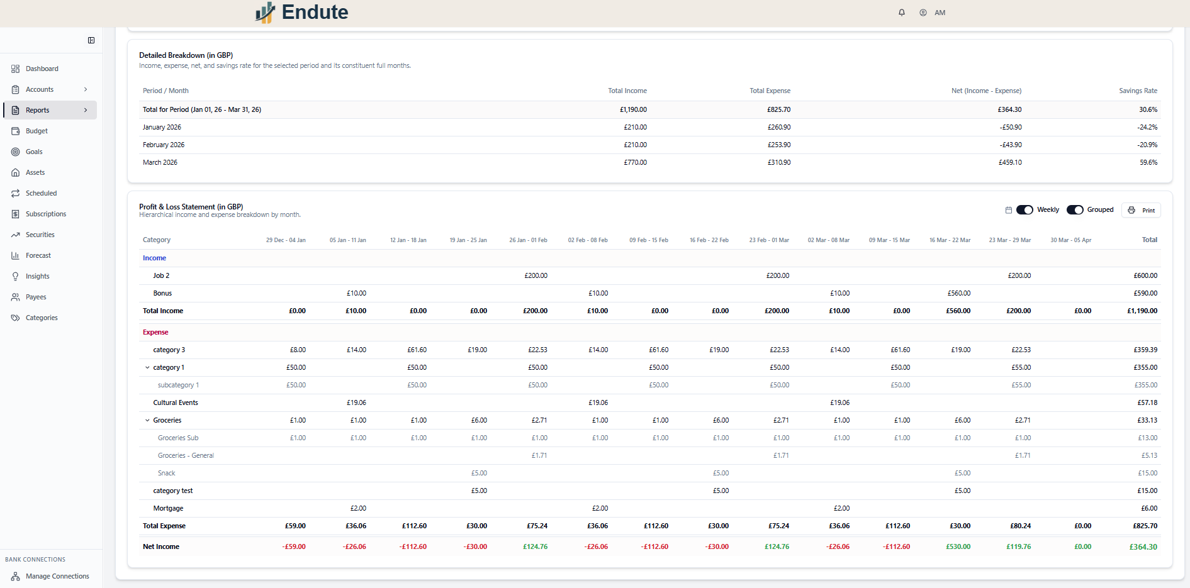The height and width of the screenshot is (588, 1190).
Task: Click Bonus £560.00 cell
Action: (x=959, y=293)
